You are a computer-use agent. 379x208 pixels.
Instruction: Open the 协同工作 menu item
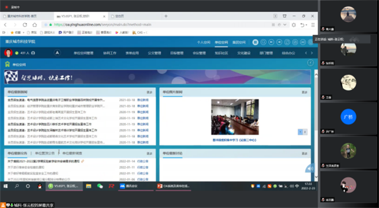tap(110, 53)
